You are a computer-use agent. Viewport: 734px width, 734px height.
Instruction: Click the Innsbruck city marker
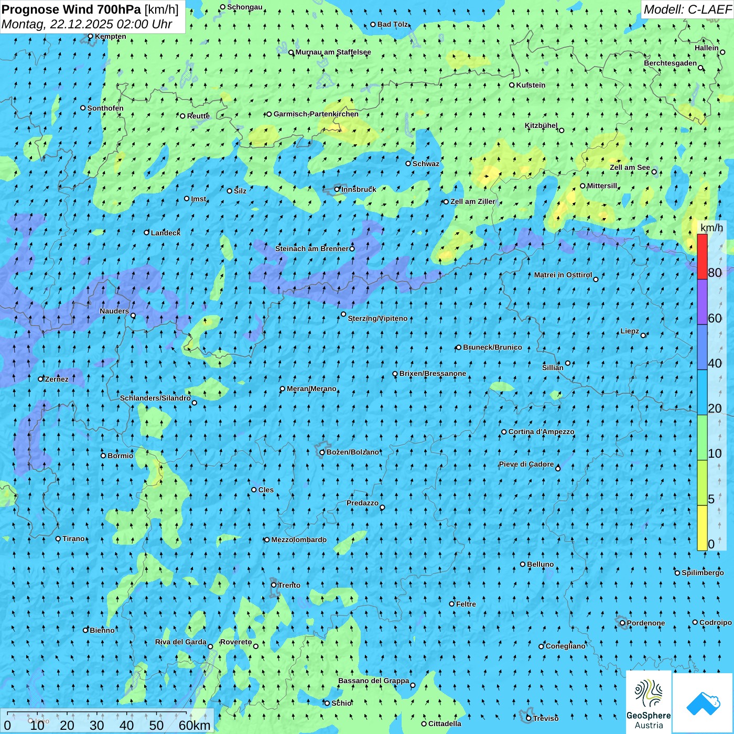click(337, 189)
